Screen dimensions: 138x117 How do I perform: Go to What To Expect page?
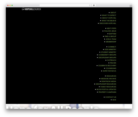tap(109, 15)
